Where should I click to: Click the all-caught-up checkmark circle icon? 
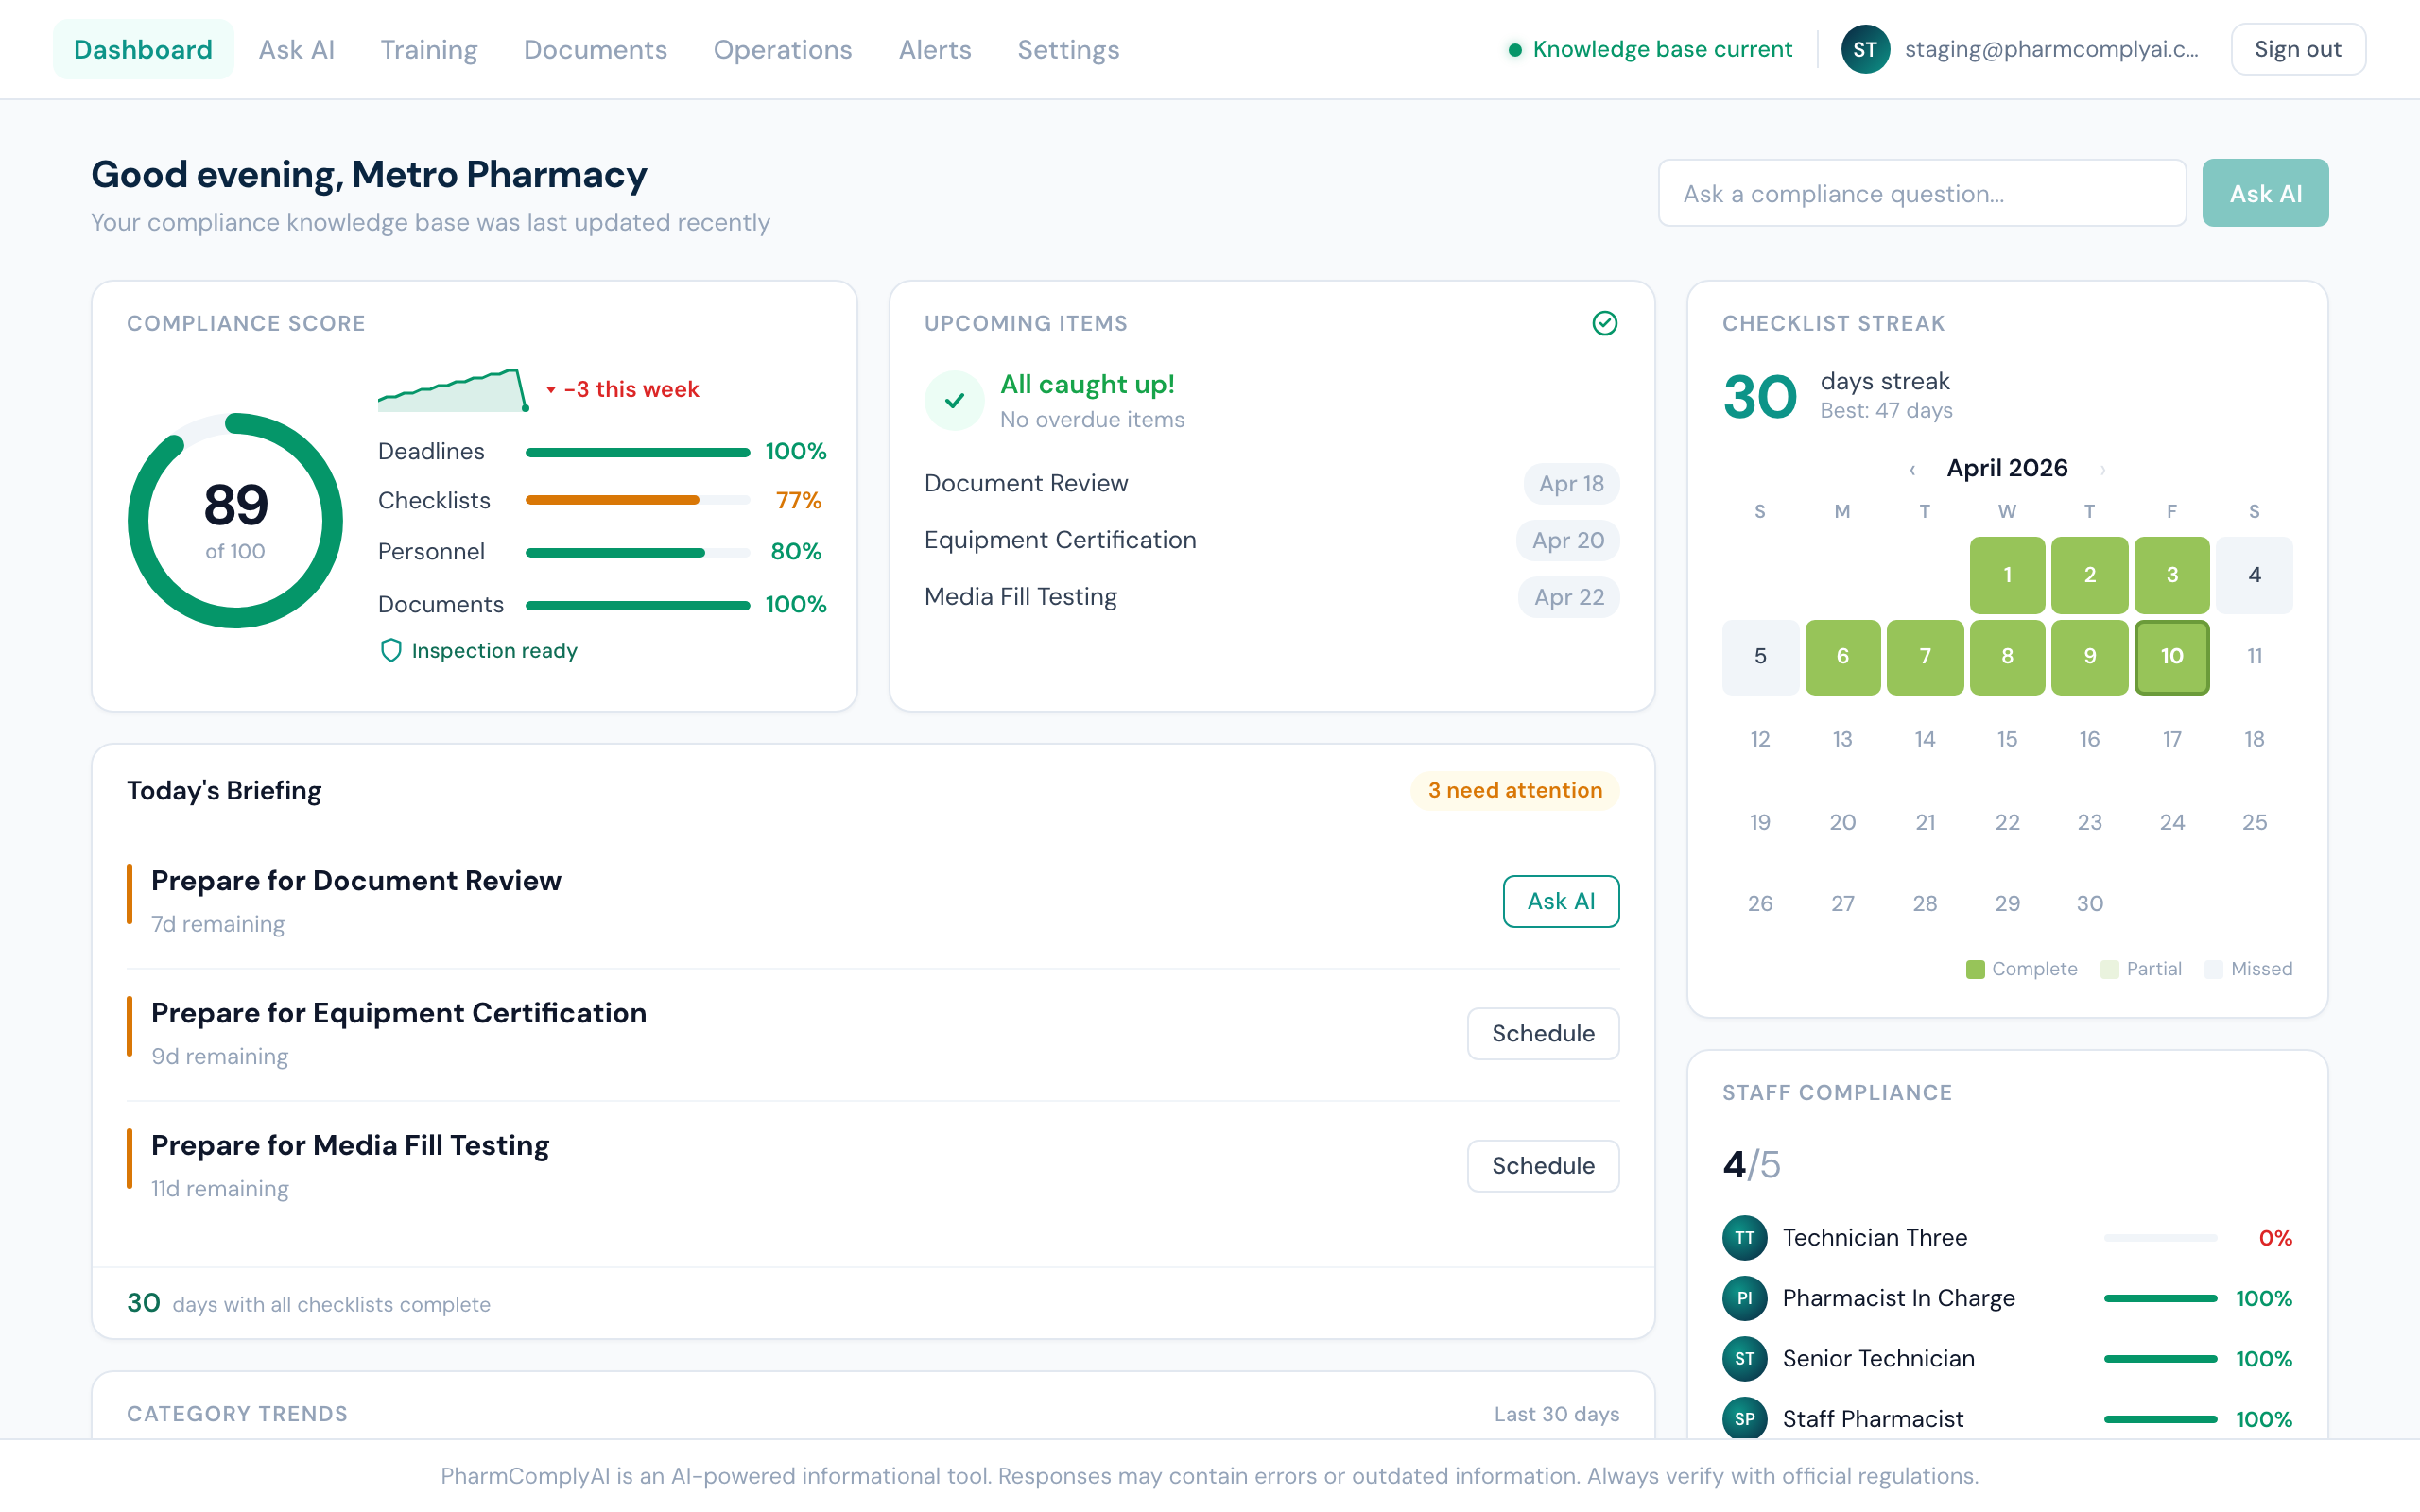point(954,400)
